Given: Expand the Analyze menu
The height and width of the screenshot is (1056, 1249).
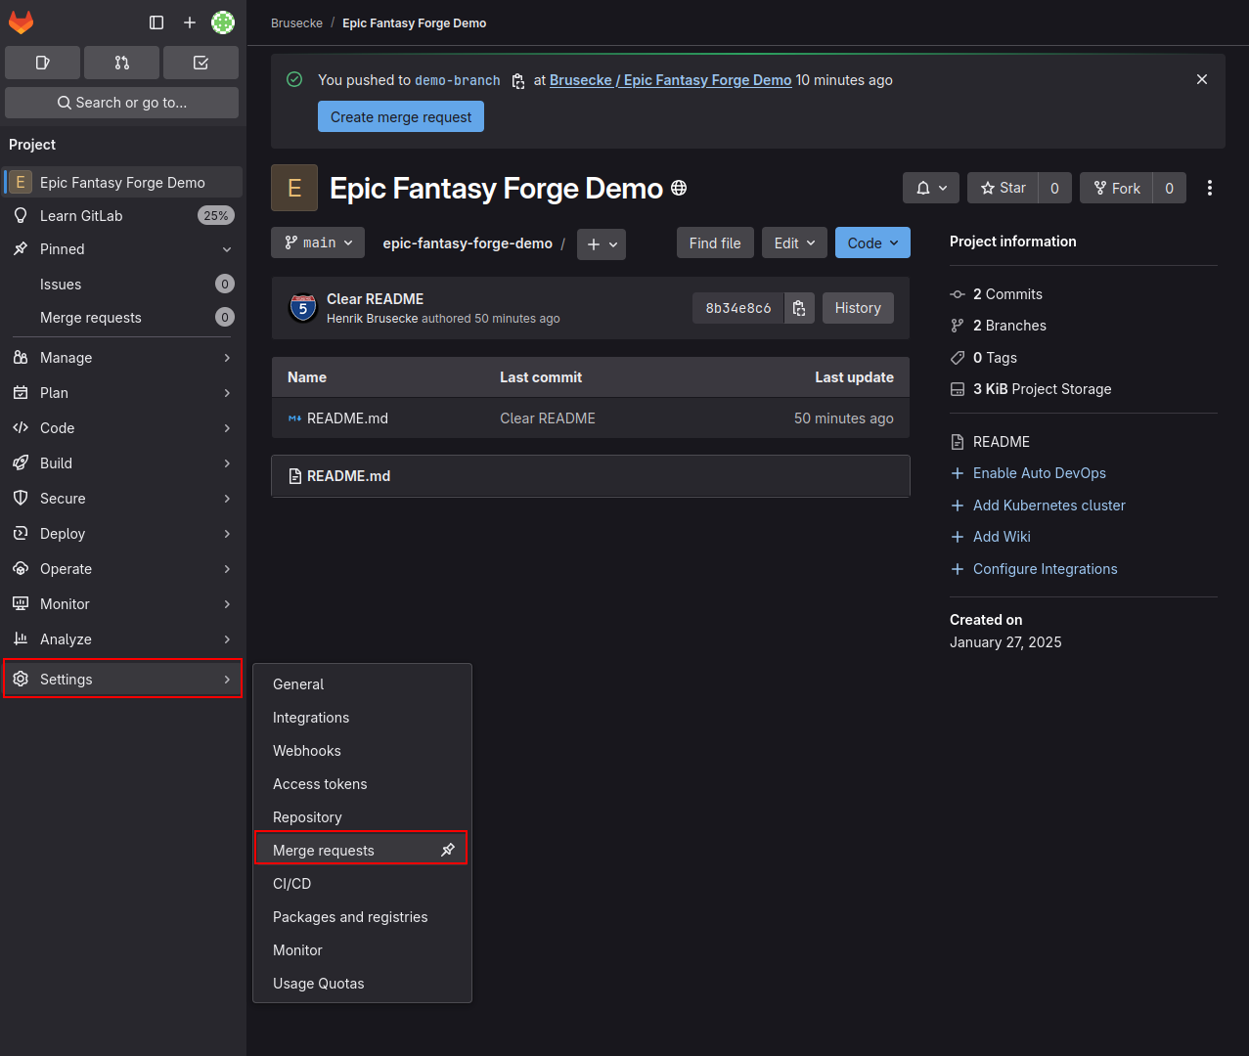Looking at the screenshot, I should (123, 639).
